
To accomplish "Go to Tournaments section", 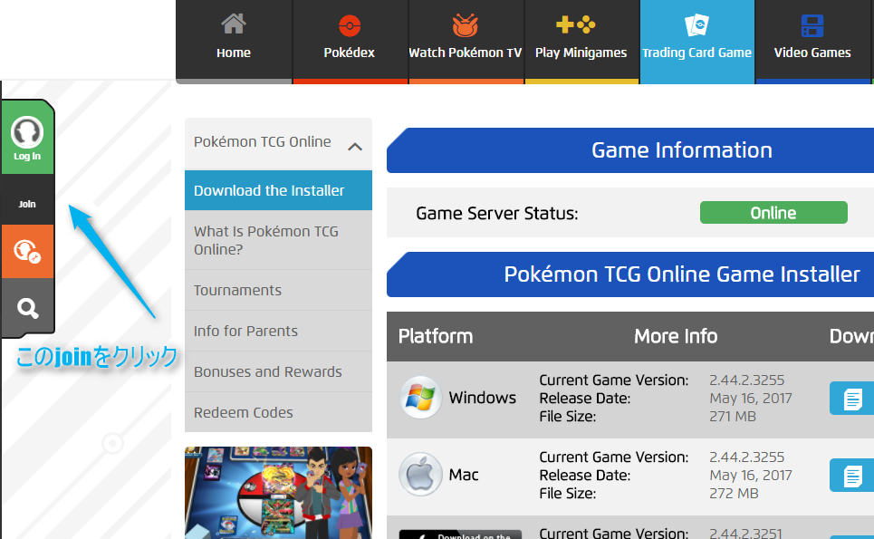I will (x=278, y=291).
